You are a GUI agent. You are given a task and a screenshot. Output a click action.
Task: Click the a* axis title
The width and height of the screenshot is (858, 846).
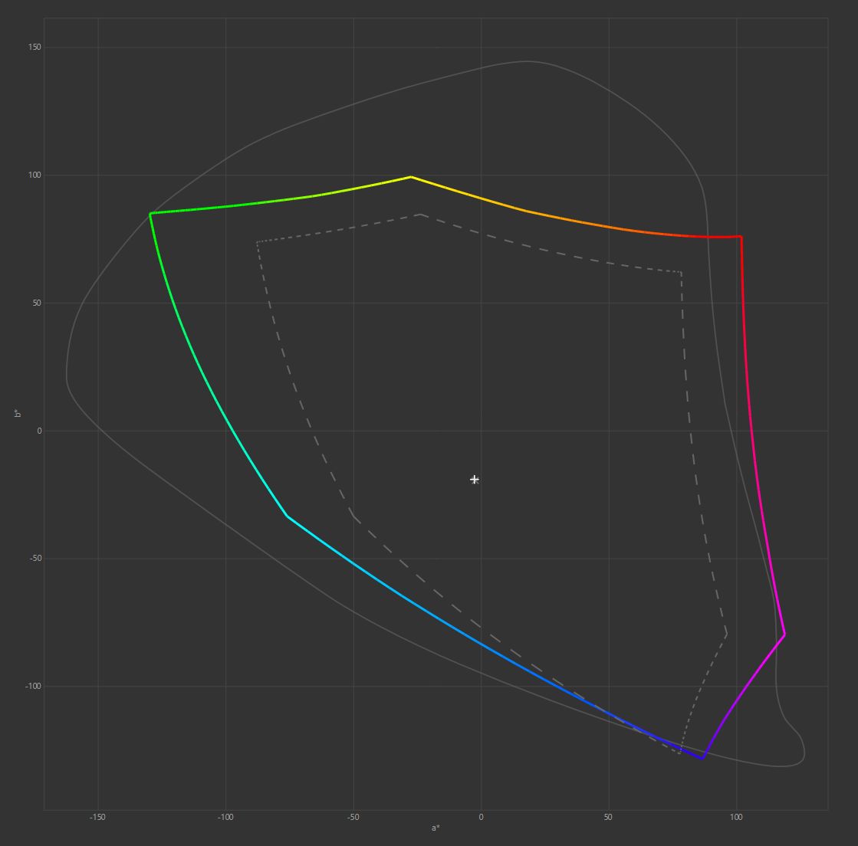coord(436,828)
